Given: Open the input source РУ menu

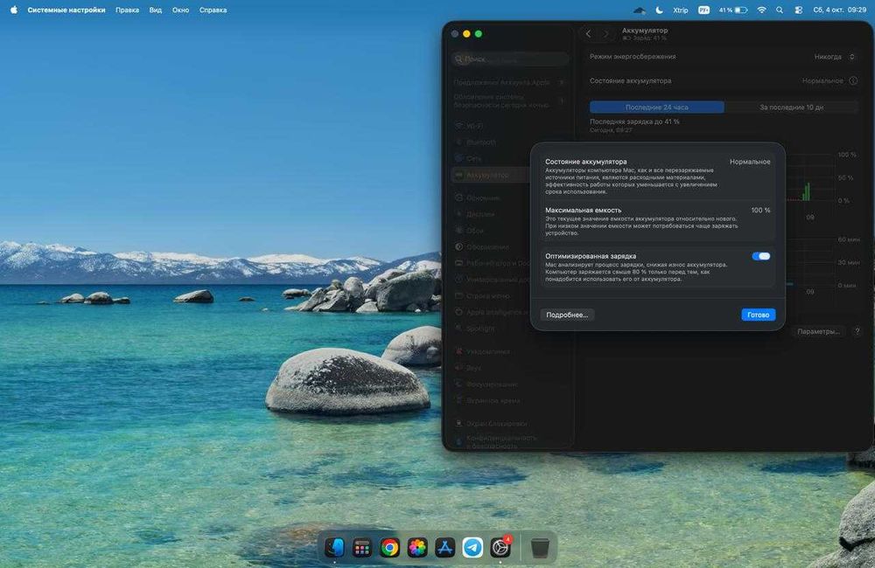Looking at the screenshot, I should [x=703, y=10].
